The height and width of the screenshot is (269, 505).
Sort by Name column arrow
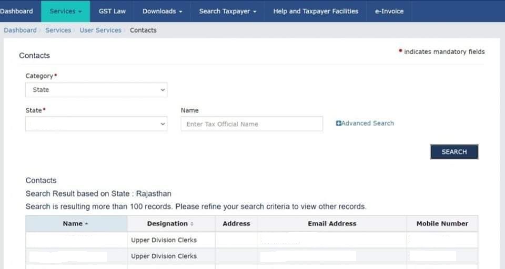(86, 224)
